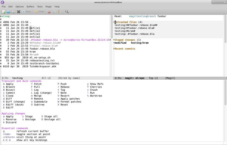The width and height of the screenshot is (227, 145).
Task: Expand the Recent commits section
Action: coord(114,49)
